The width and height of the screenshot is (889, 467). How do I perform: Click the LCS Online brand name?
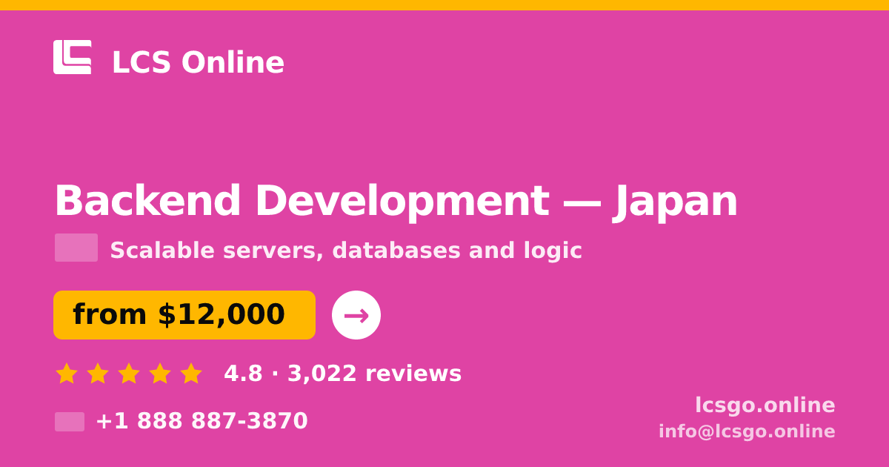click(x=198, y=62)
